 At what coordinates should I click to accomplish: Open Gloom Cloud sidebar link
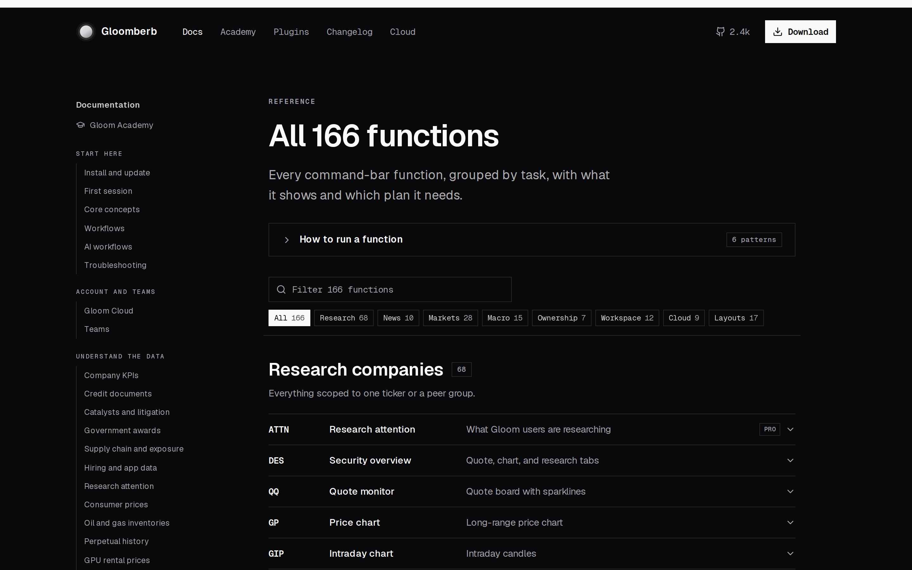click(x=109, y=311)
